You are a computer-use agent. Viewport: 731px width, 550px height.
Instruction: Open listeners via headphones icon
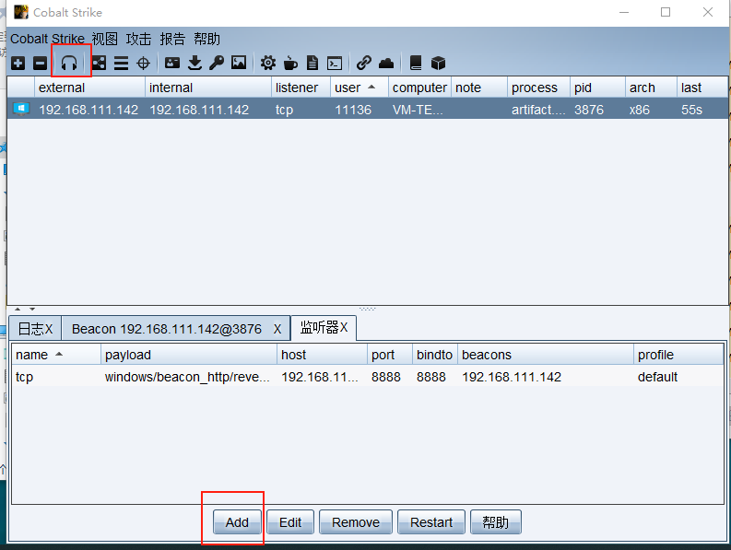pyautogui.click(x=69, y=63)
